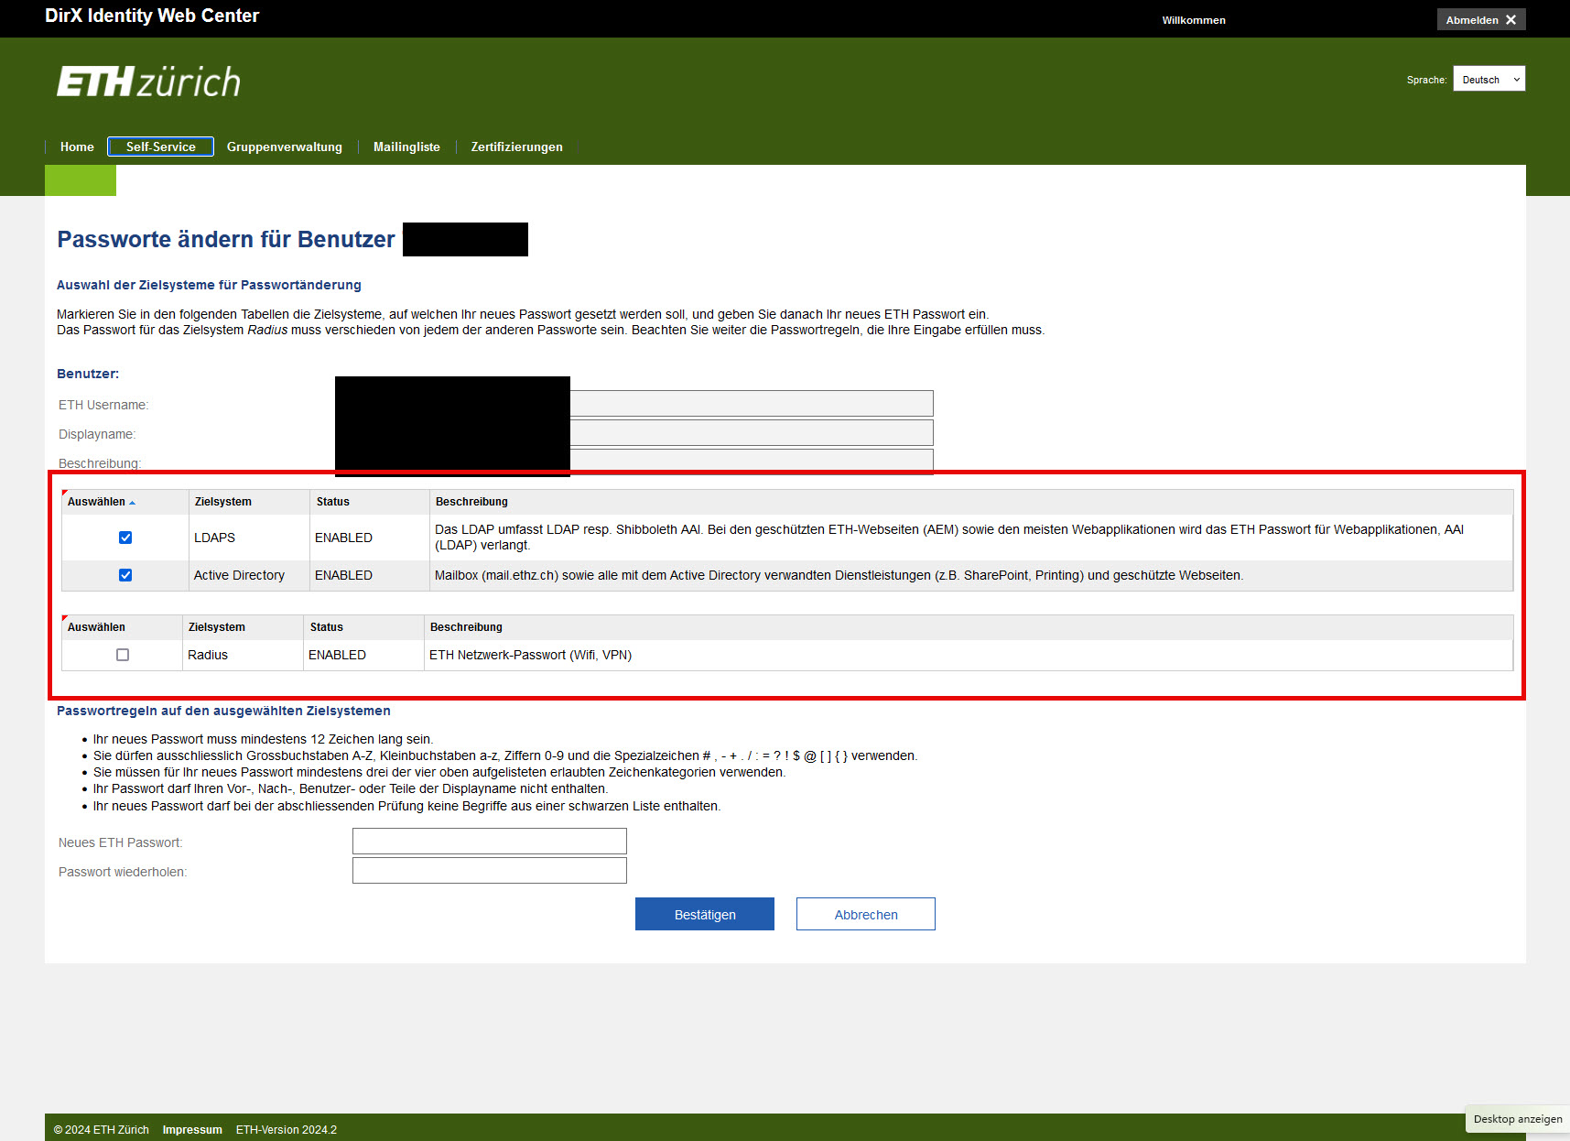Click the LDAPS cell
This screenshot has width=1570, height=1141.
(214, 538)
